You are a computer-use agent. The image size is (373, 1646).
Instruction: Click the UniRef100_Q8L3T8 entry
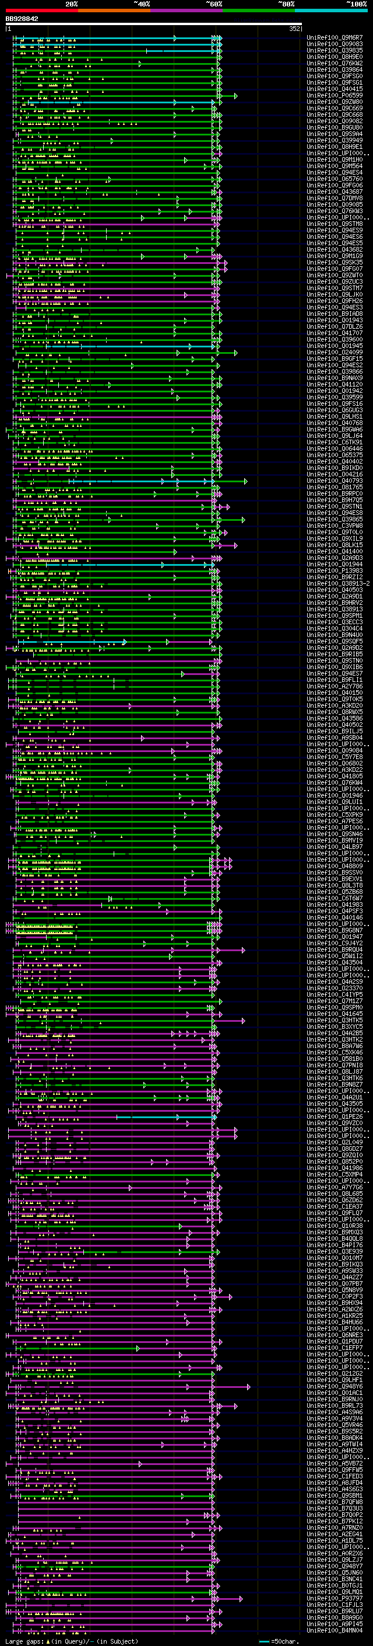pyautogui.click(x=335, y=885)
